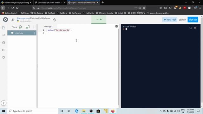Click the run button
The width and height of the screenshot is (203, 114).
(99, 20)
